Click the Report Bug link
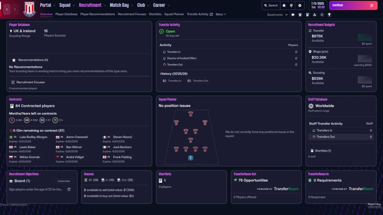 [374, 204]
